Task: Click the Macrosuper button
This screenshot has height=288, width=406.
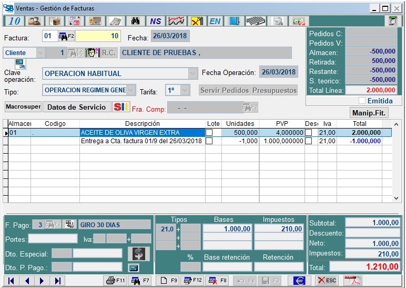Action: pos(23,106)
